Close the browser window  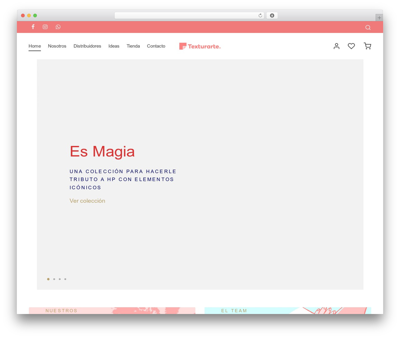(x=23, y=16)
